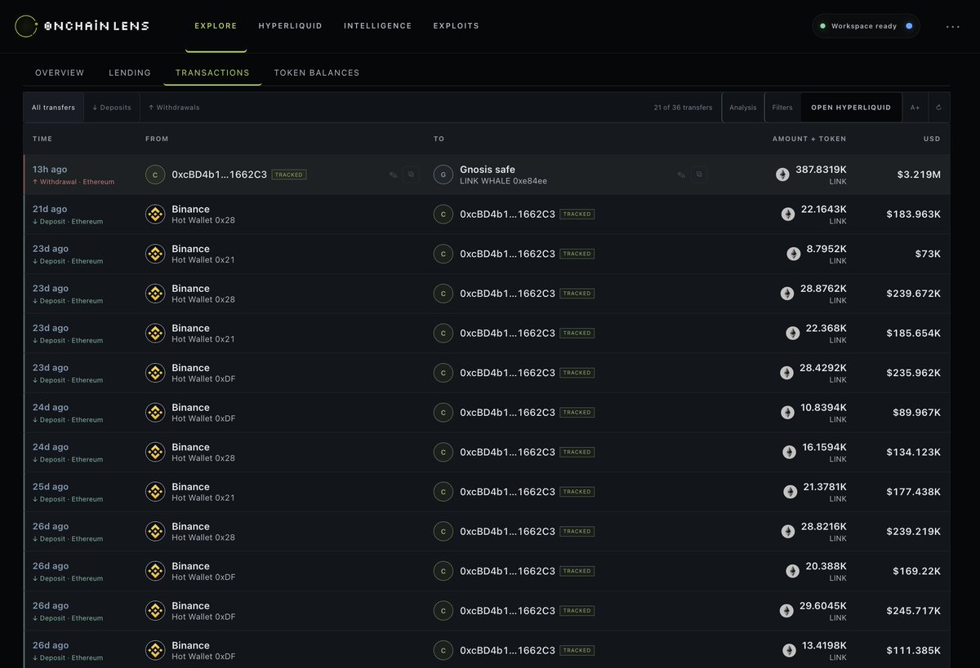Click recipient address in the $134.123K row
This screenshot has width=980, height=668.
pyautogui.click(x=507, y=452)
